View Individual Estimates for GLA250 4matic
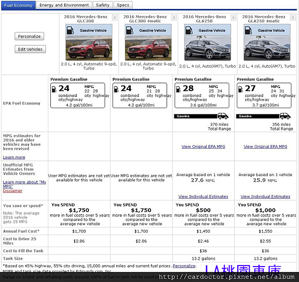This screenshot has width=299, height=282. click(266, 196)
